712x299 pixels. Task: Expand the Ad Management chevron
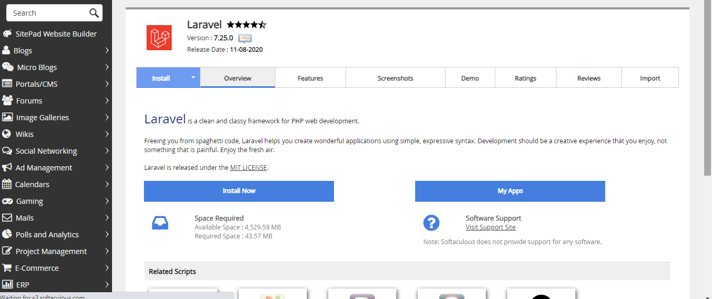click(x=107, y=167)
